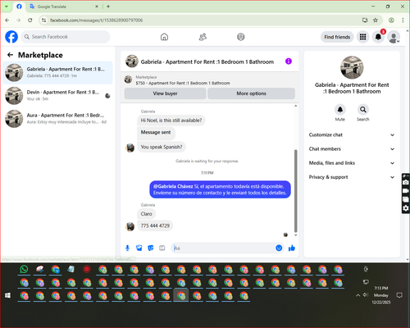Click the 'You speak Spanish?' message
This screenshot has width=410, height=328.
(x=162, y=147)
